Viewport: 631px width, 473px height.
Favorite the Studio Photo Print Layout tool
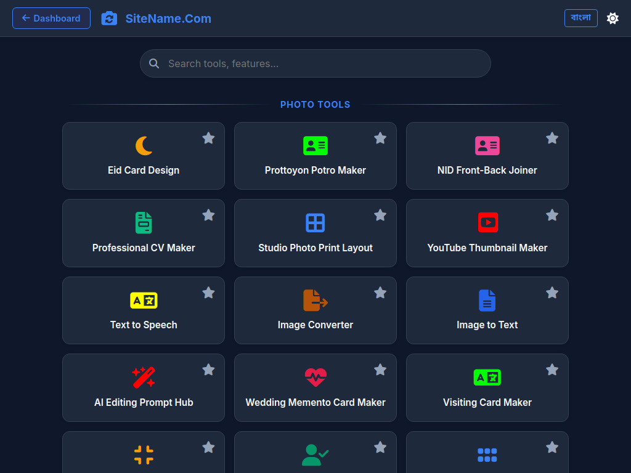(380, 216)
